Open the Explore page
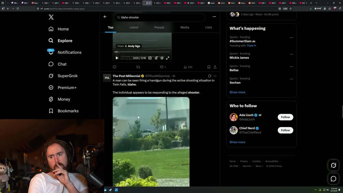The image size is (343, 193). click(61, 41)
